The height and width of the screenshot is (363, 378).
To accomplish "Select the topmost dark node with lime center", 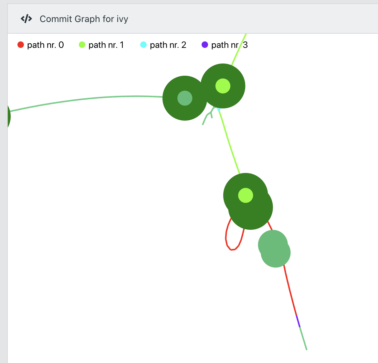I will coord(223,86).
